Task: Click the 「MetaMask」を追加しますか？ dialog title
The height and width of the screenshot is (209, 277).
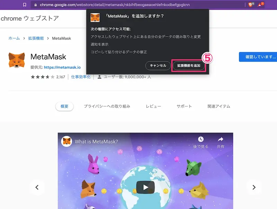Action: (x=135, y=16)
